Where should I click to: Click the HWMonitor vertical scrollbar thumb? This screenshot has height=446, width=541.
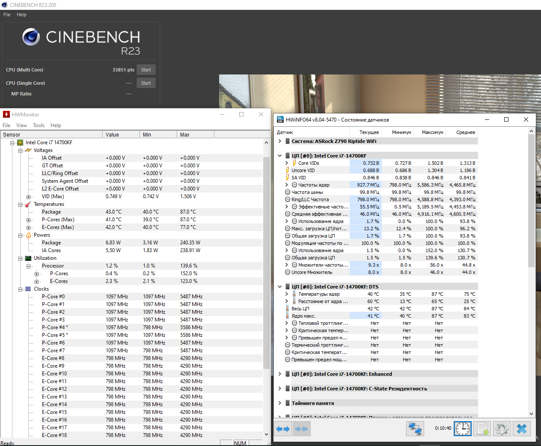[266, 263]
